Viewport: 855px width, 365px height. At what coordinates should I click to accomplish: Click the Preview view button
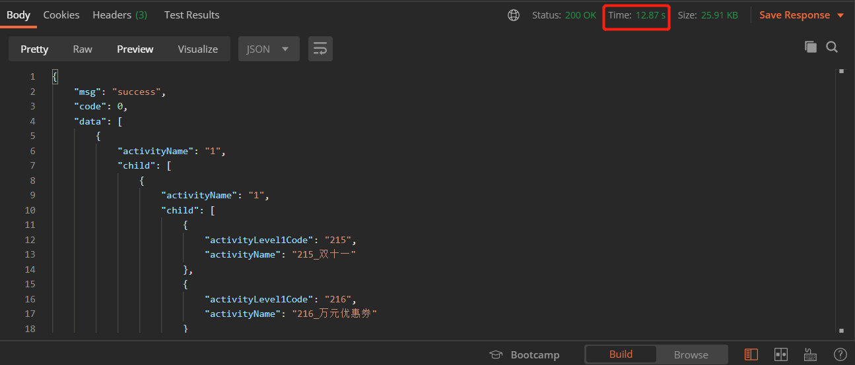pos(135,49)
